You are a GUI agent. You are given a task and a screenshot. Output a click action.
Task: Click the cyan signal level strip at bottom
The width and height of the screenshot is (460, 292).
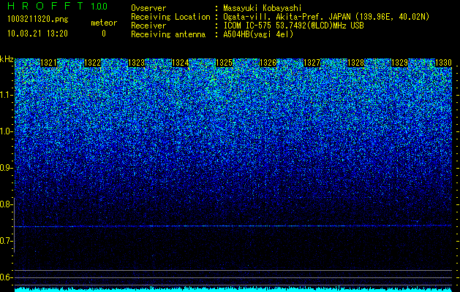[233, 289]
